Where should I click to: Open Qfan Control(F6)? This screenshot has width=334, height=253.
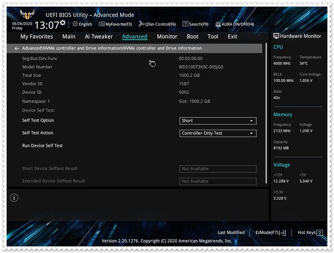pos(160,24)
